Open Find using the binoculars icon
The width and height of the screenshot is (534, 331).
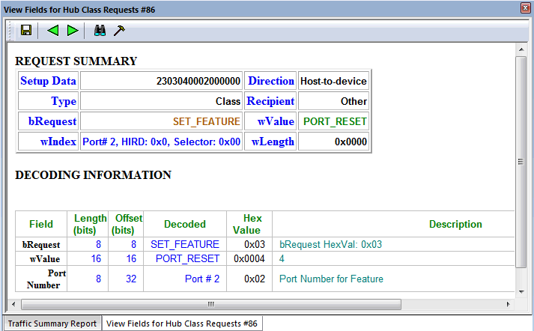point(100,30)
